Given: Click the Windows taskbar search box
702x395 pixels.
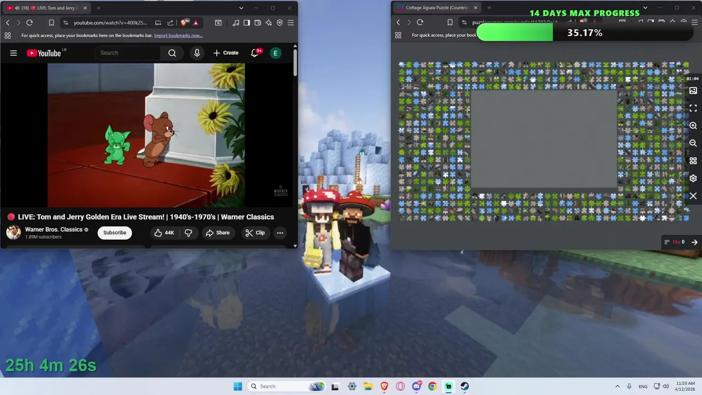Looking at the screenshot, I should (x=286, y=386).
